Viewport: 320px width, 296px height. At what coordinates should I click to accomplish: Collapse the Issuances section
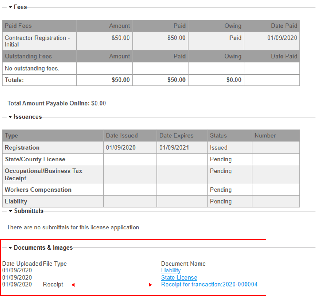click(10, 117)
